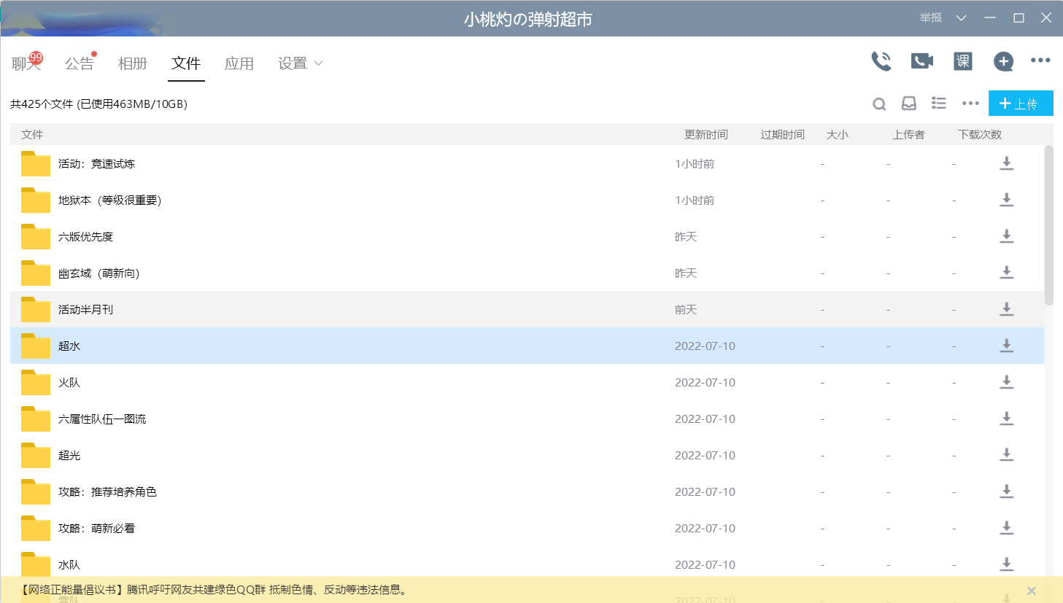Click the 举报 report link
Image resolution: width=1063 pixels, height=603 pixels.
click(x=931, y=17)
